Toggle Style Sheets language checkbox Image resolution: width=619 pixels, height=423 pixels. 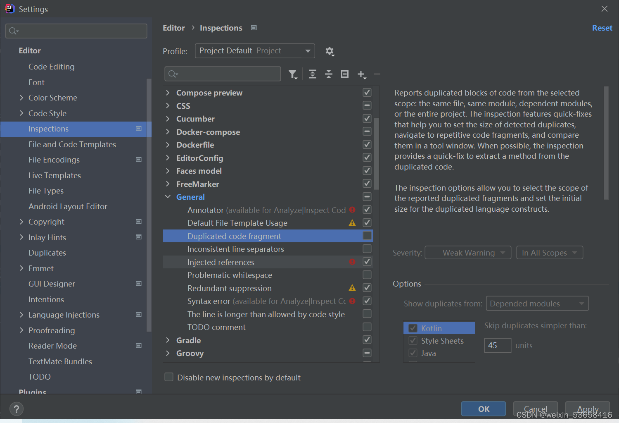click(x=413, y=341)
